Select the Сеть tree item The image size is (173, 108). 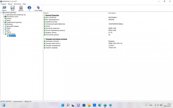coord(8,30)
